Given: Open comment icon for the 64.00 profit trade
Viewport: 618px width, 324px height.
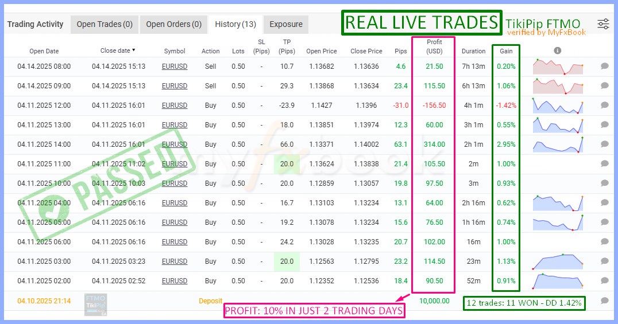Looking at the screenshot, I should coord(605,203).
